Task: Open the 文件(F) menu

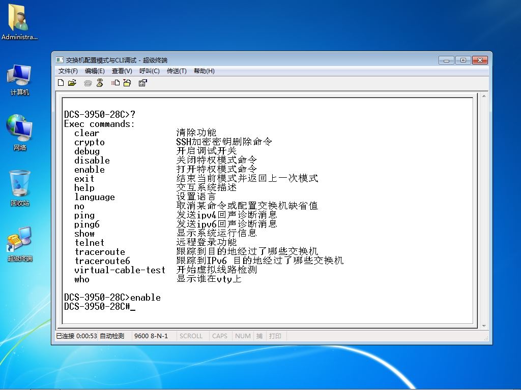Action: click(x=68, y=71)
